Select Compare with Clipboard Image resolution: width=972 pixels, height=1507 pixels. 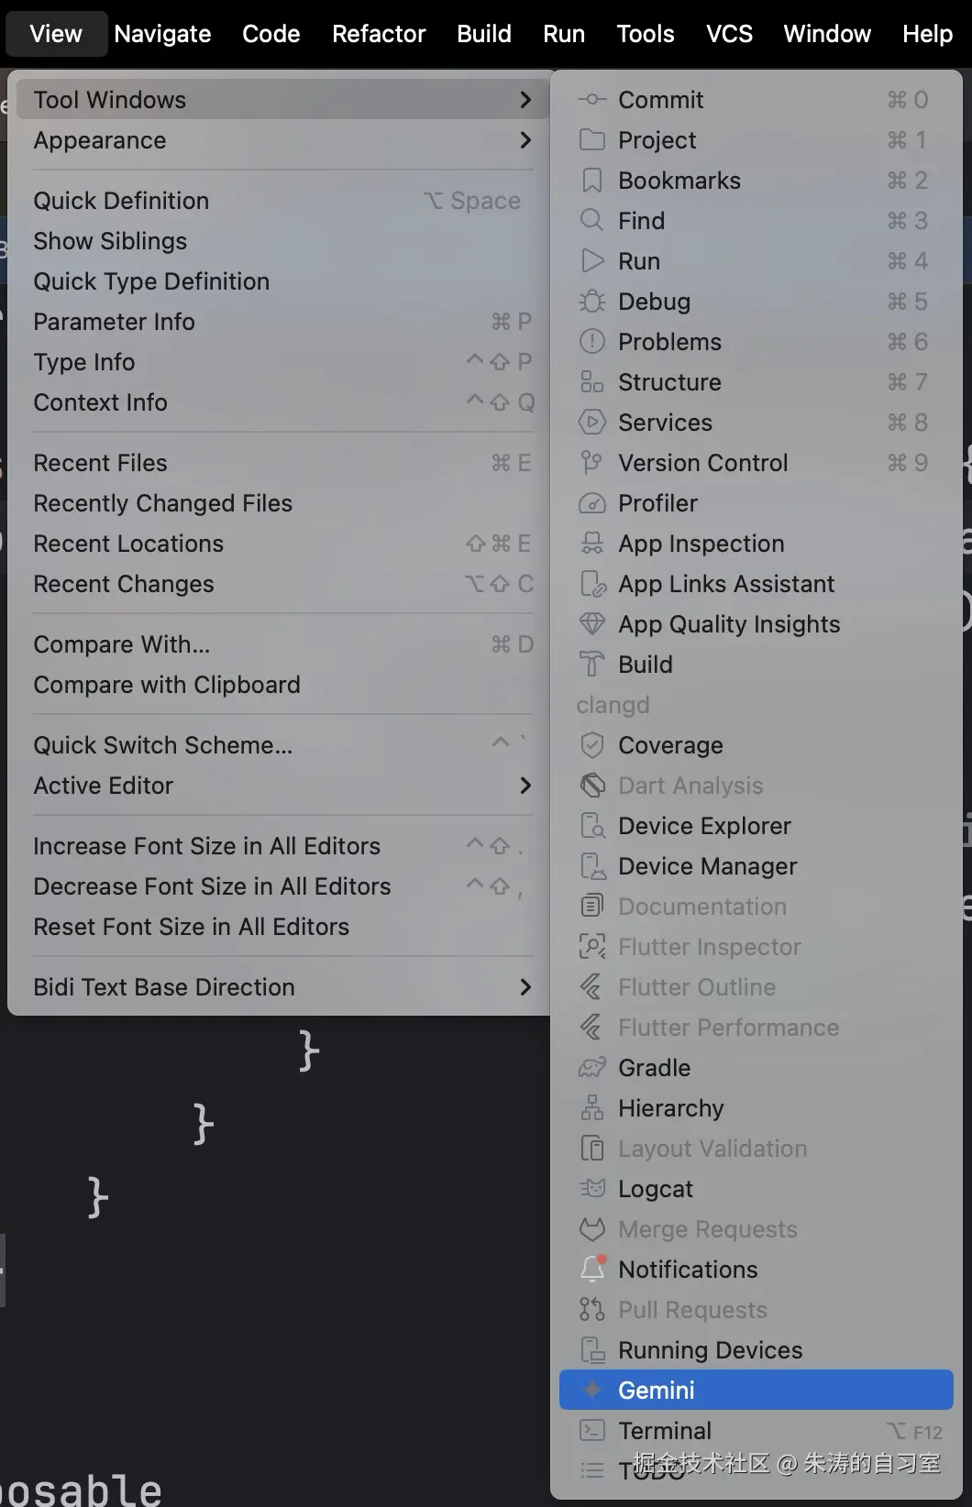(x=167, y=685)
